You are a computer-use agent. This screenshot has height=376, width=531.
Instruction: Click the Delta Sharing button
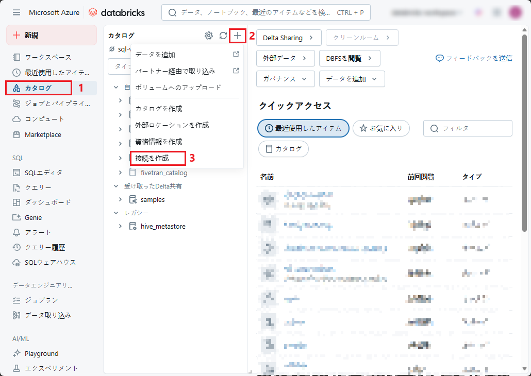288,38
